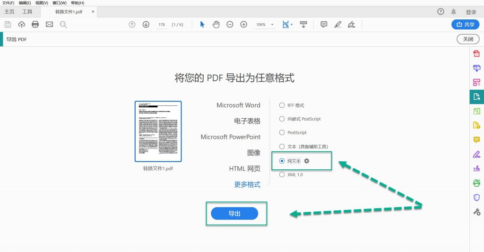Open Create PDF tool in sidebar
This screenshot has width=484, height=252.
[476, 53]
